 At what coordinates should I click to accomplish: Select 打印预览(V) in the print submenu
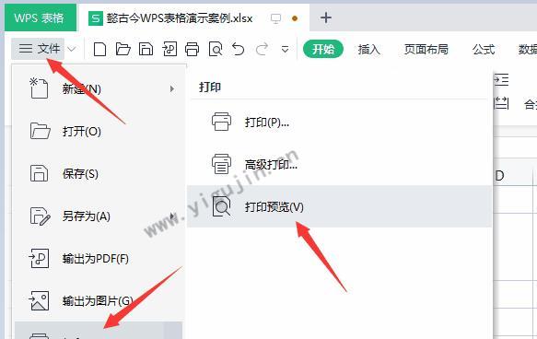[x=339, y=206]
